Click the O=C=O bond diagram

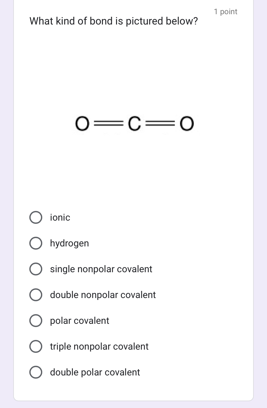[134, 124]
